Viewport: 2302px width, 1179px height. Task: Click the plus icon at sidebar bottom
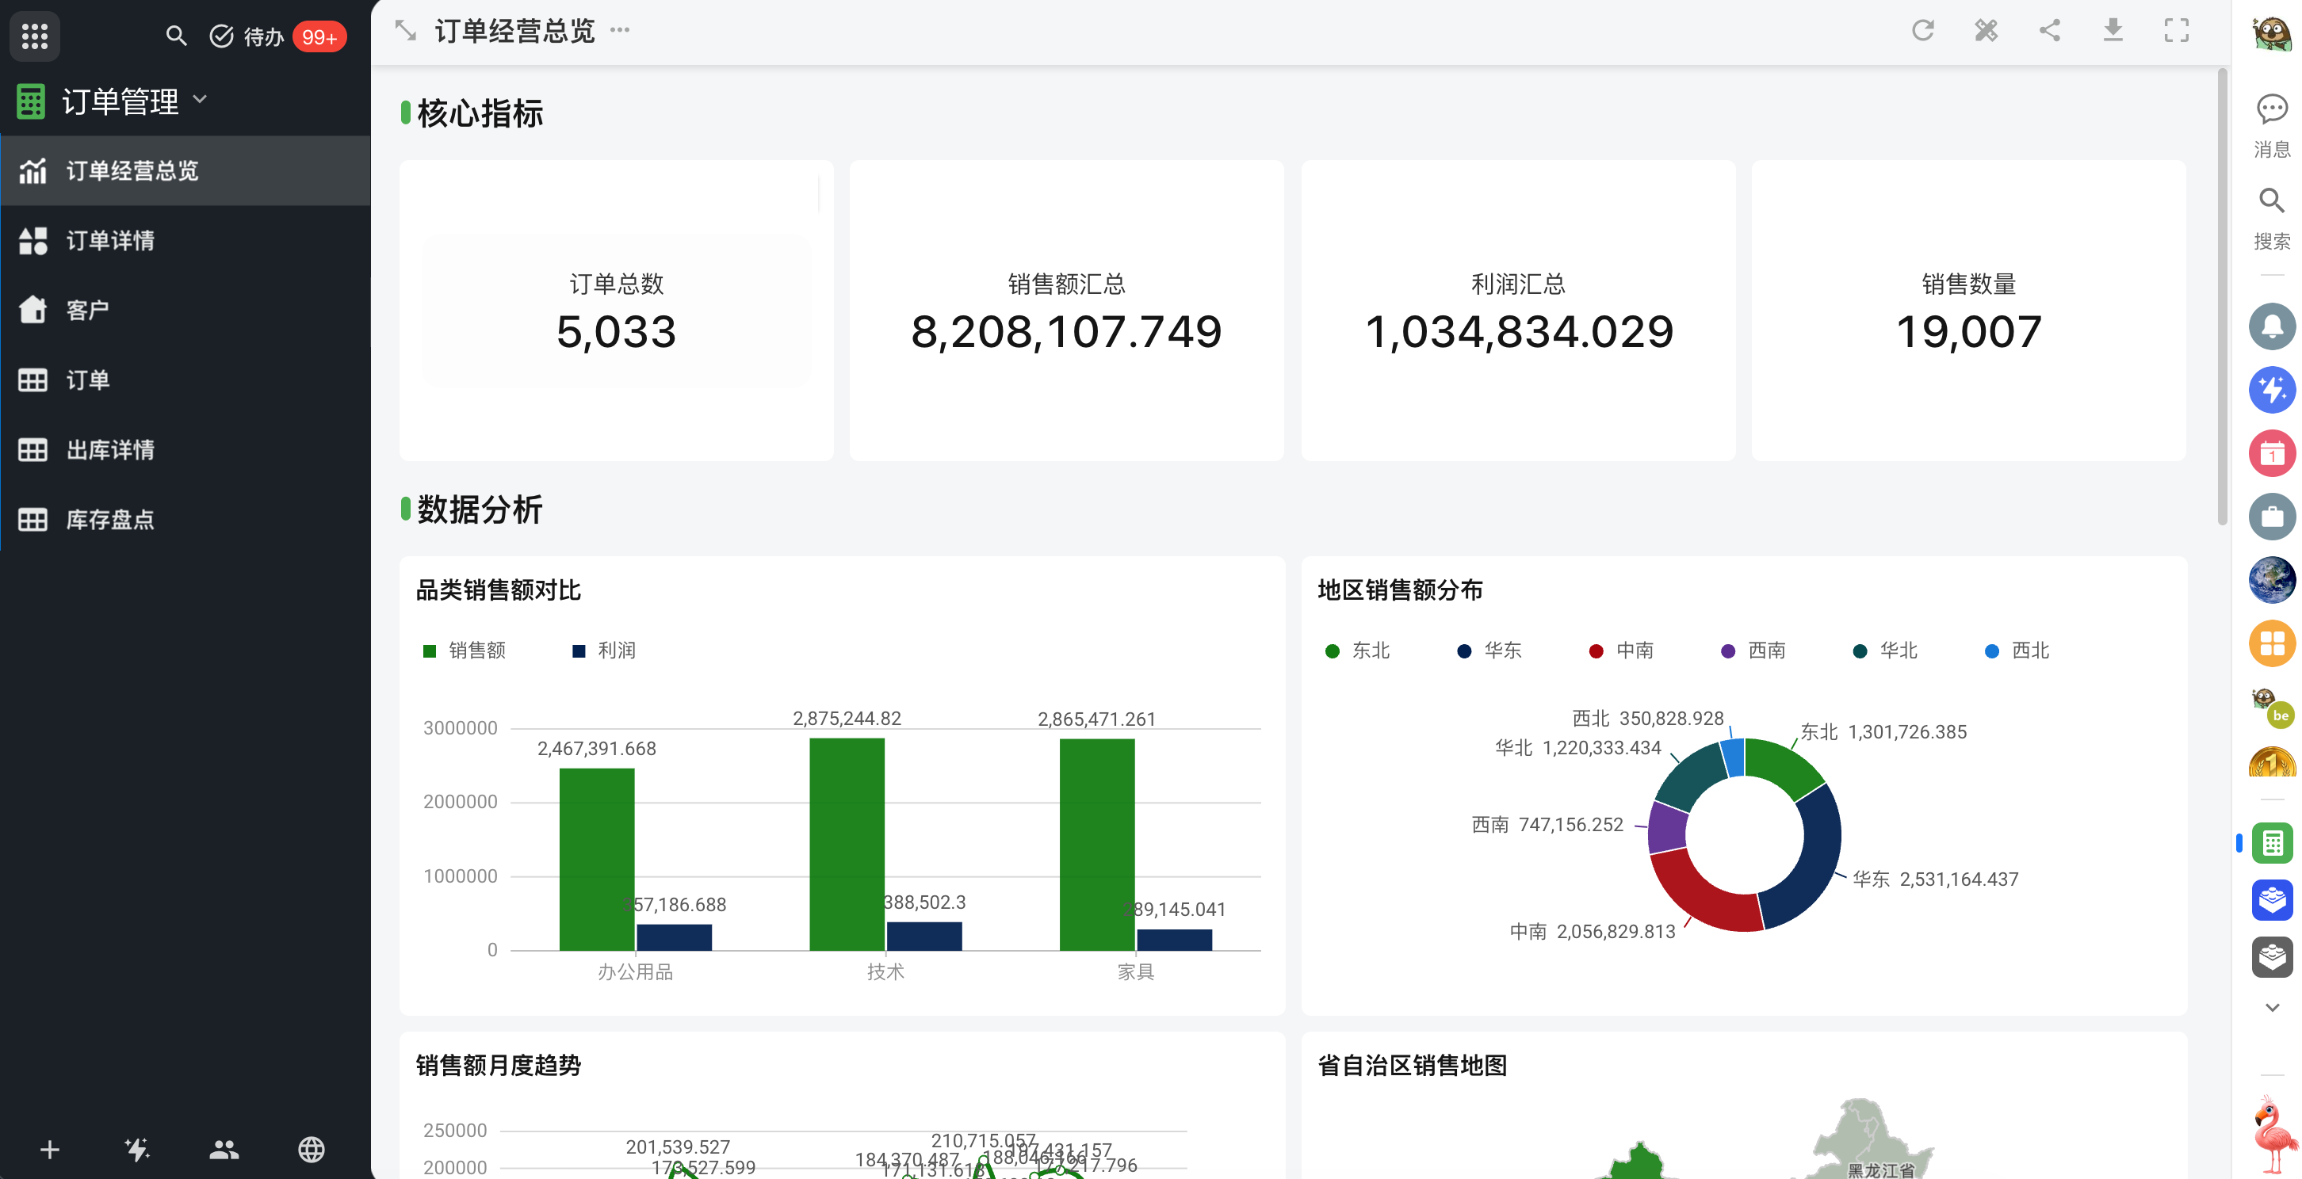[x=50, y=1150]
